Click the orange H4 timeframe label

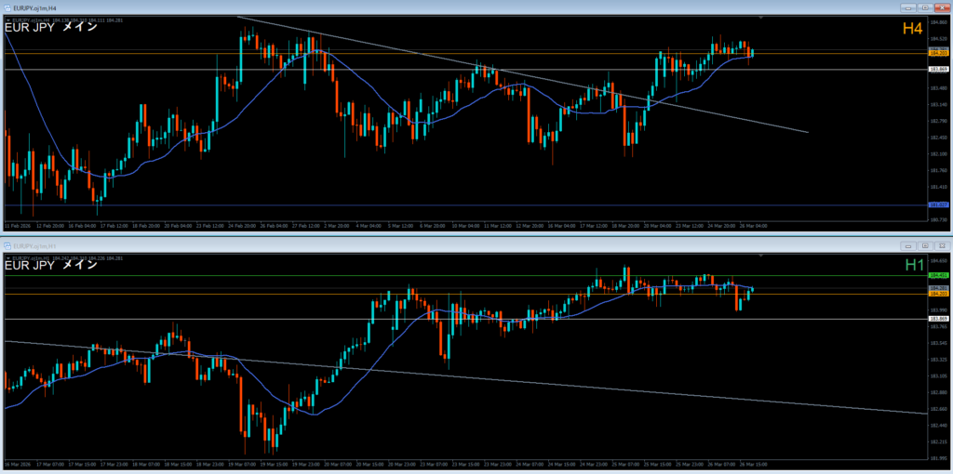[911, 30]
